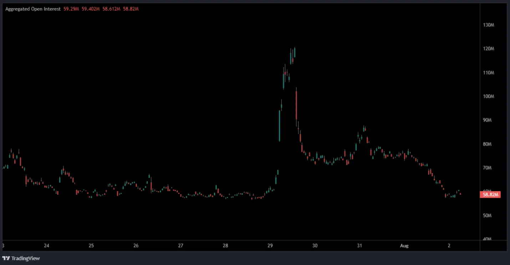Click the 58.82M current value price tag
This screenshot has width=510, height=265.
click(x=491, y=195)
